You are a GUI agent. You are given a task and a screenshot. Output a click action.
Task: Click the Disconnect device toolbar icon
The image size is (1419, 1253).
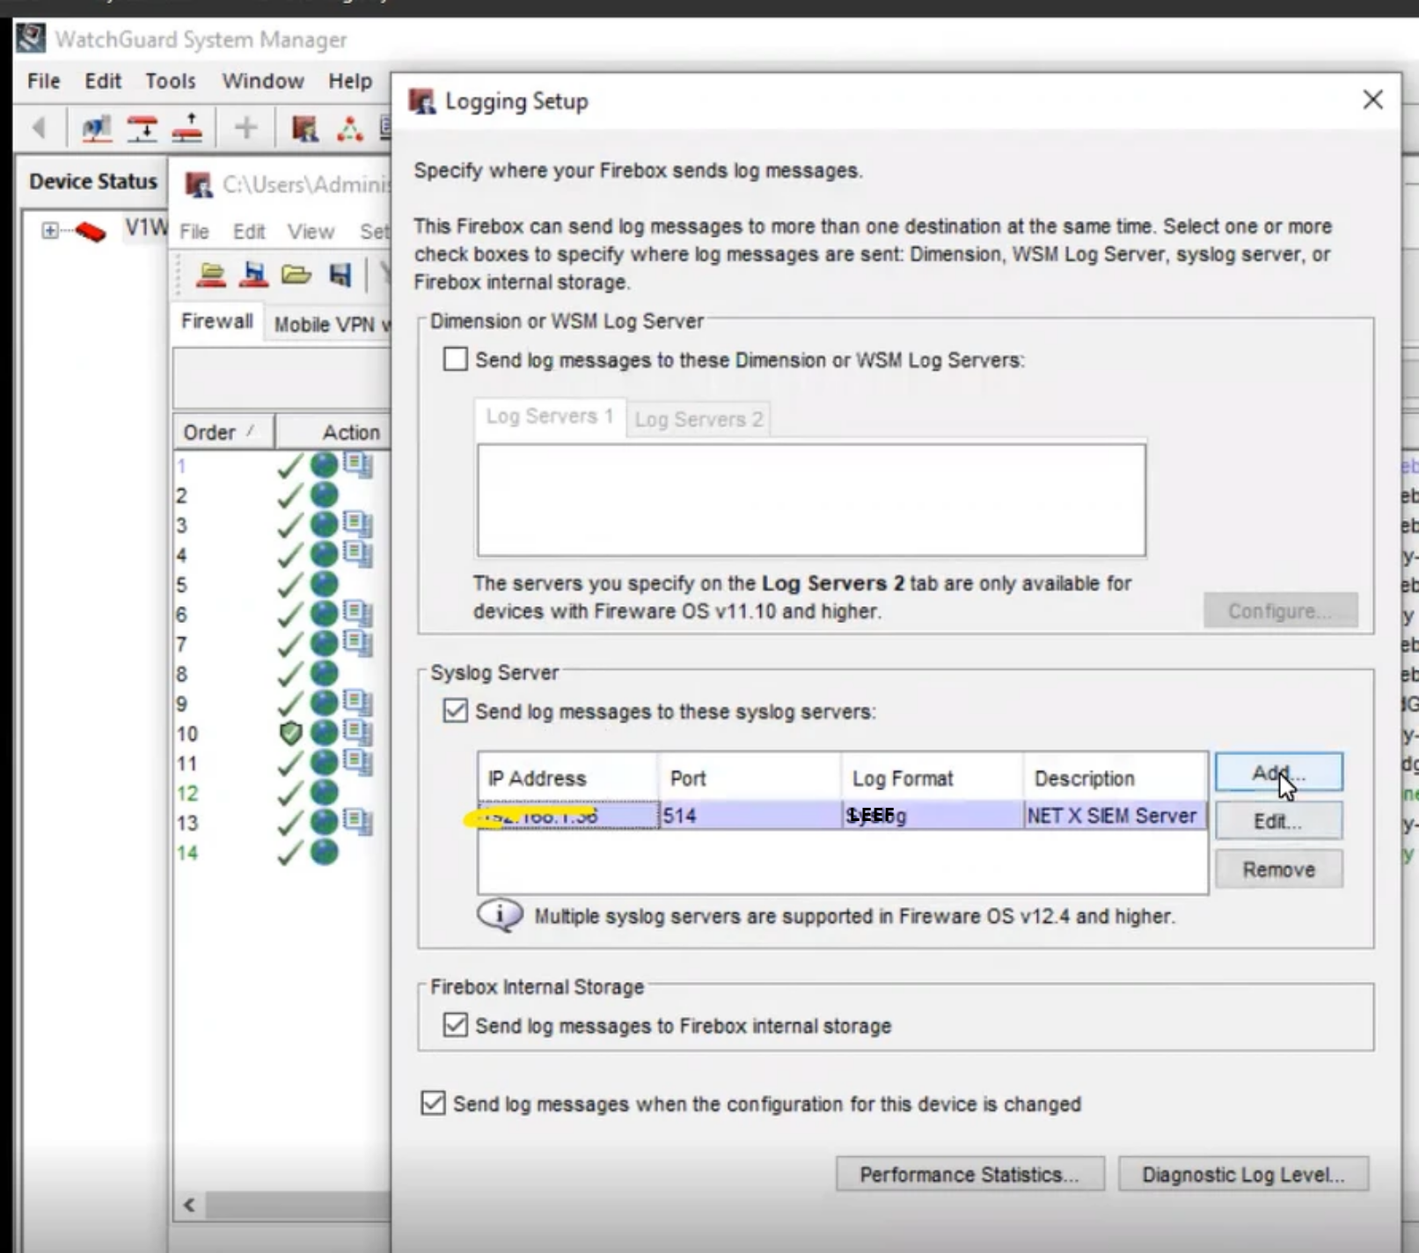[187, 128]
